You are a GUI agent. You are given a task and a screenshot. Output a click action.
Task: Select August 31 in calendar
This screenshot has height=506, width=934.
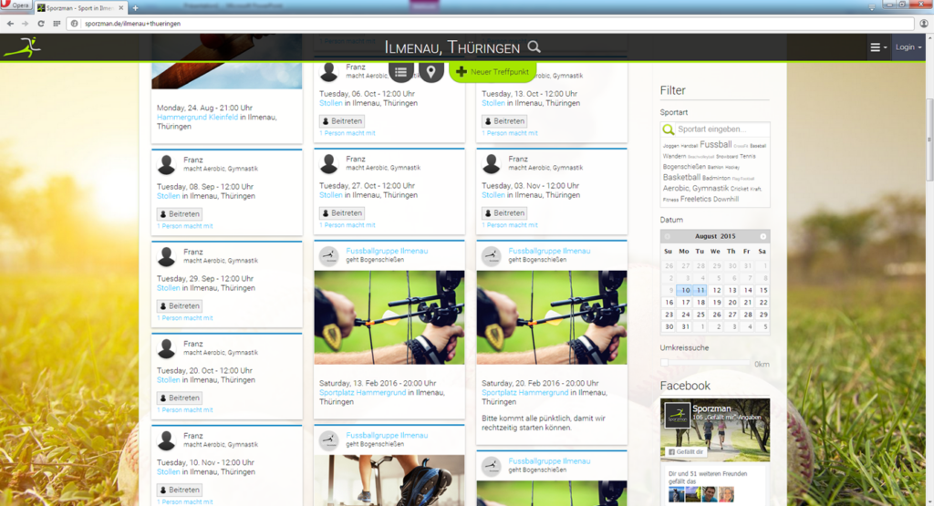click(x=685, y=326)
